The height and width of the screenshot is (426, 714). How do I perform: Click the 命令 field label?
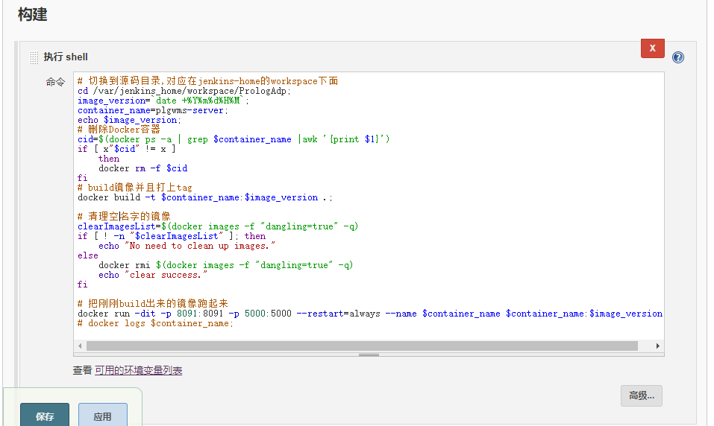click(x=55, y=82)
